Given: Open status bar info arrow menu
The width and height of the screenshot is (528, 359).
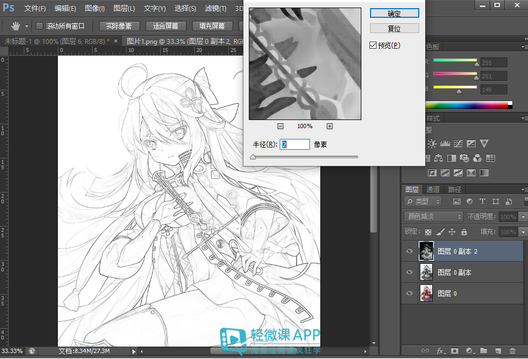Looking at the screenshot, I should click(134, 351).
